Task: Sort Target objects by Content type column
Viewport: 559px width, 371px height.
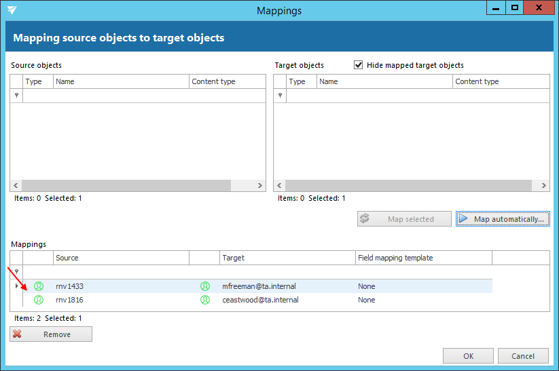Action: tap(500, 81)
